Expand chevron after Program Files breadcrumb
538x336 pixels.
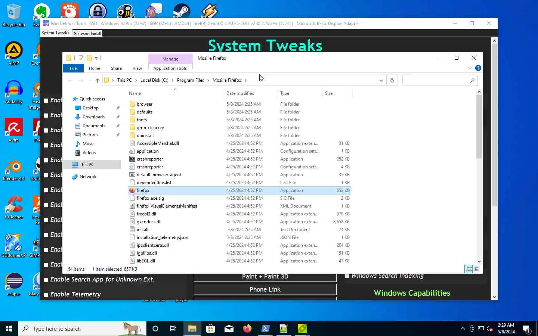[x=208, y=80]
